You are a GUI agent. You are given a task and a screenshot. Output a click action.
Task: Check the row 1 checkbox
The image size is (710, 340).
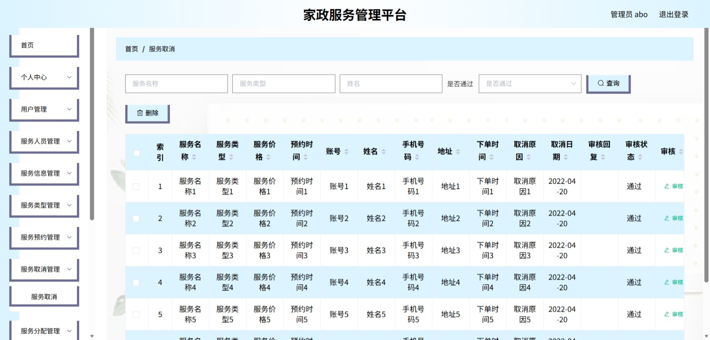pyautogui.click(x=136, y=187)
